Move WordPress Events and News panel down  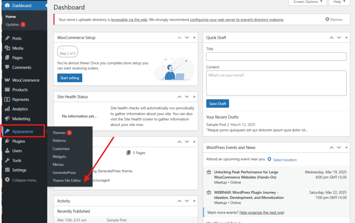coord(339,148)
